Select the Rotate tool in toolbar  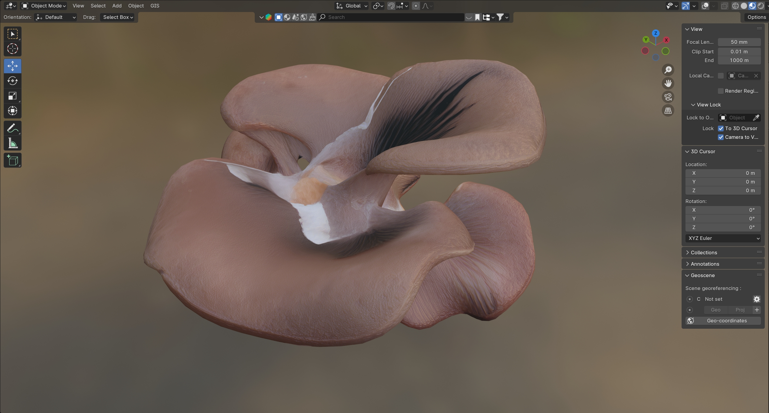tap(12, 81)
